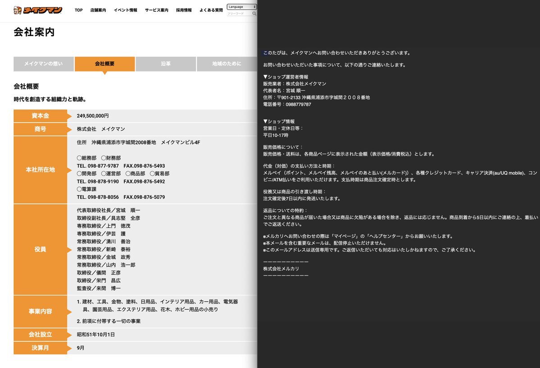
Task: Click the メイクマン logo in the header
Action: point(38,10)
